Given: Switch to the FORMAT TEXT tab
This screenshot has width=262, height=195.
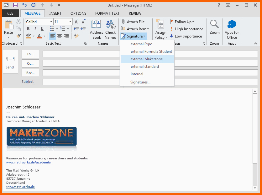Looking at the screenshot, I should (x=107, y=13).
